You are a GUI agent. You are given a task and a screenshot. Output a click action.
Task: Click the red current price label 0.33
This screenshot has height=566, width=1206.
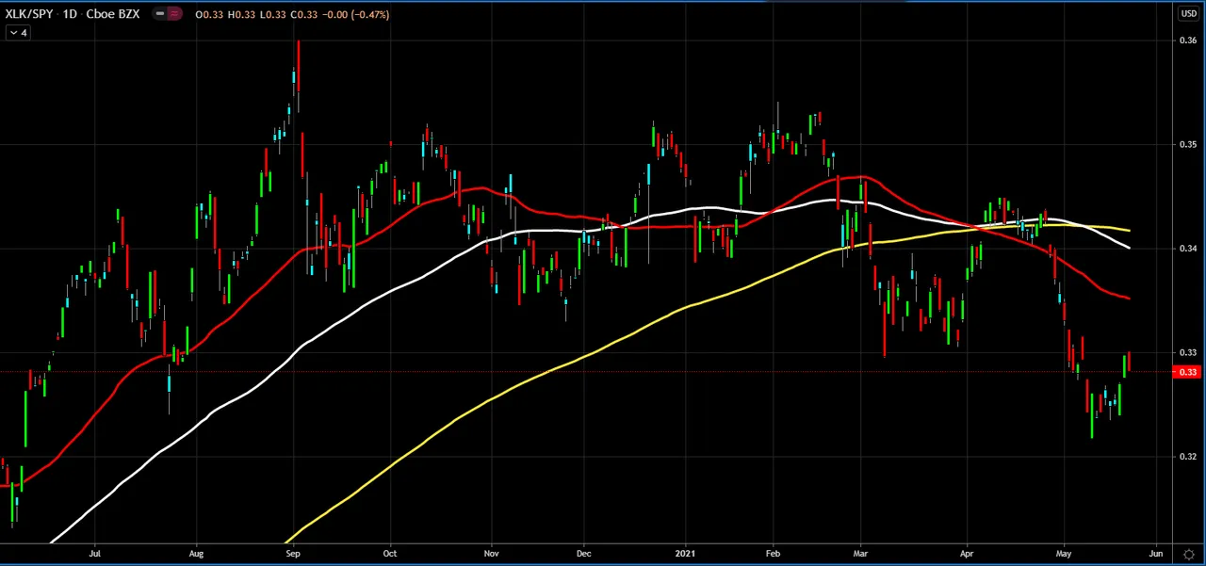tap(1188, 372)
